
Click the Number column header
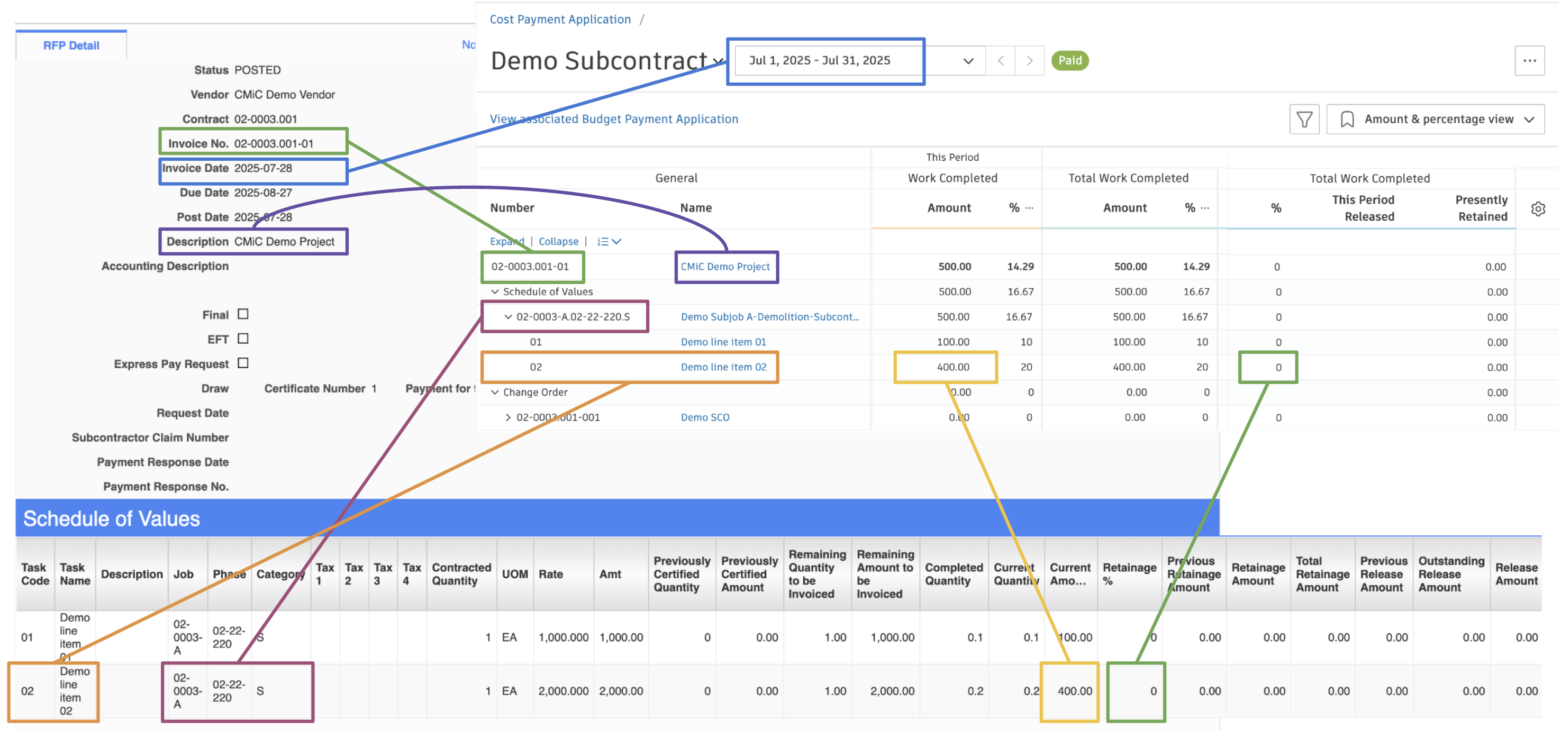click(x=512, y=208)
